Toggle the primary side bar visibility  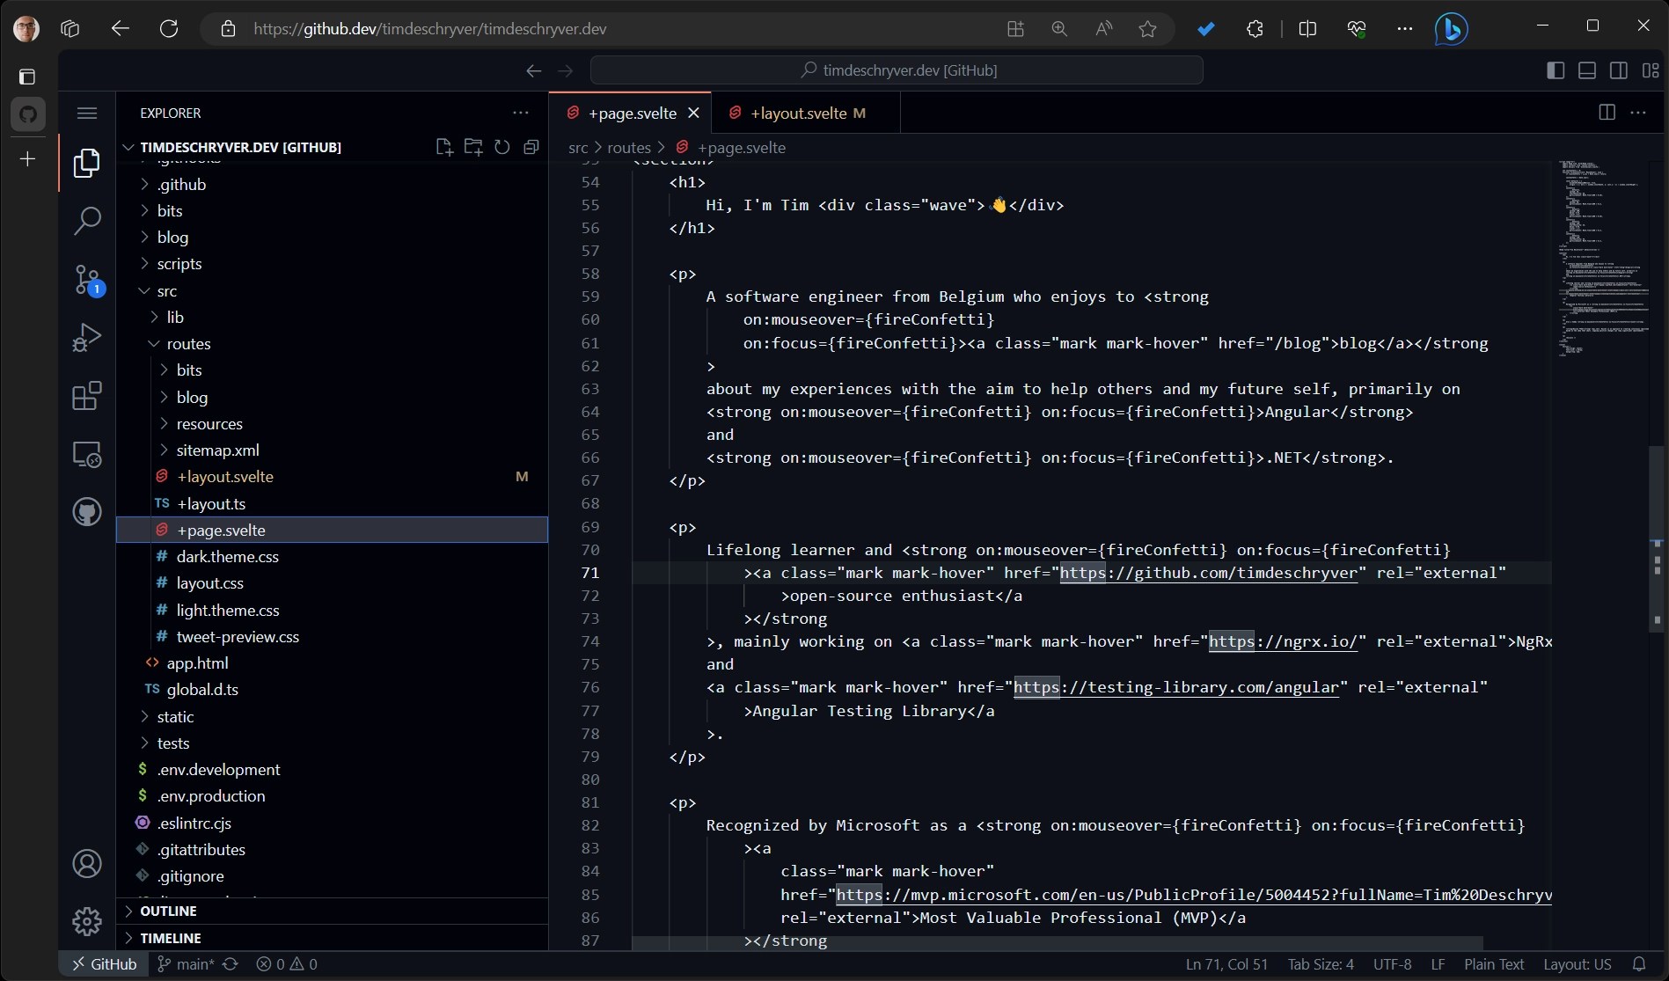pos(1556,70)
